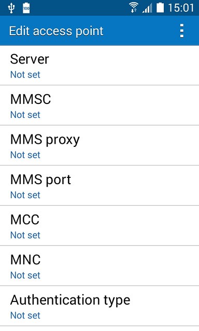Tap the Wi-Fi signal status icon

tap(134, 8)
